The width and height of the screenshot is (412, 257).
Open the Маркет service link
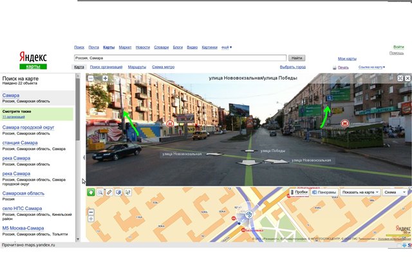pos(125,47)
